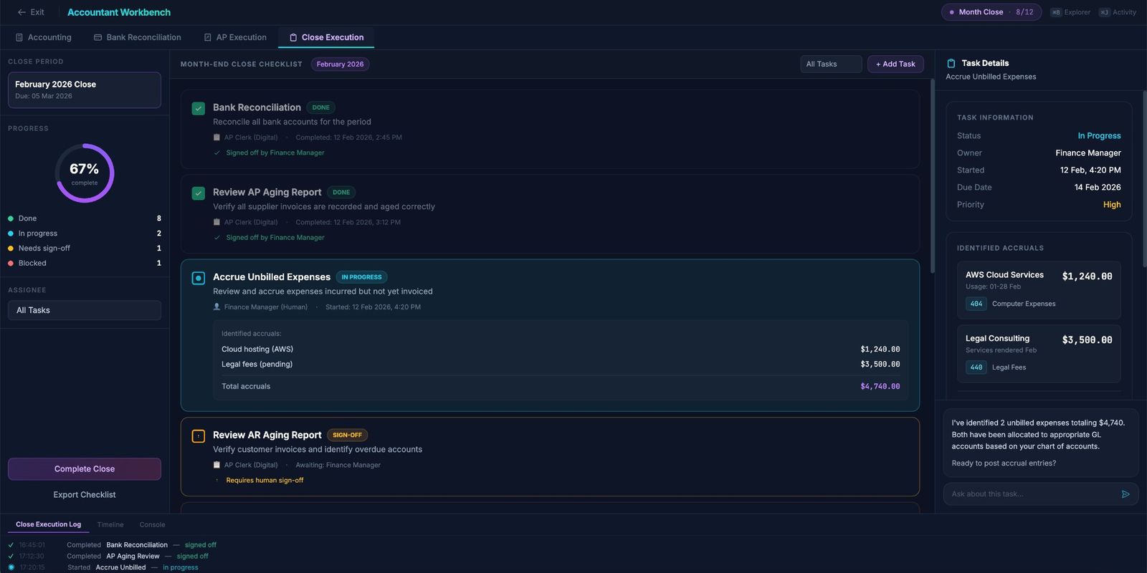Viewport: 1147px width, 573px height.
Task: Click the AP Execution tab icon
Action: [208, 37]
